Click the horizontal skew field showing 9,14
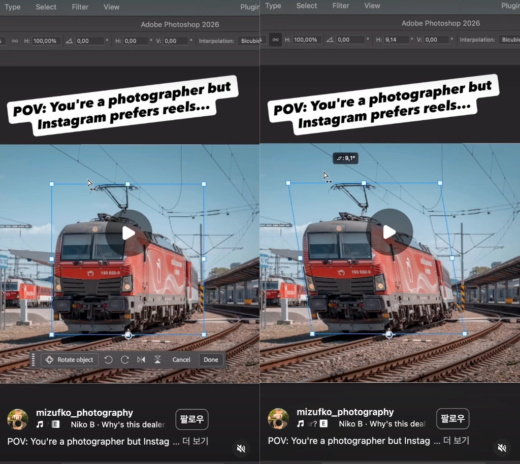This screenshot has width=520, height=464. pyautogui.click(x=396, y=40)
